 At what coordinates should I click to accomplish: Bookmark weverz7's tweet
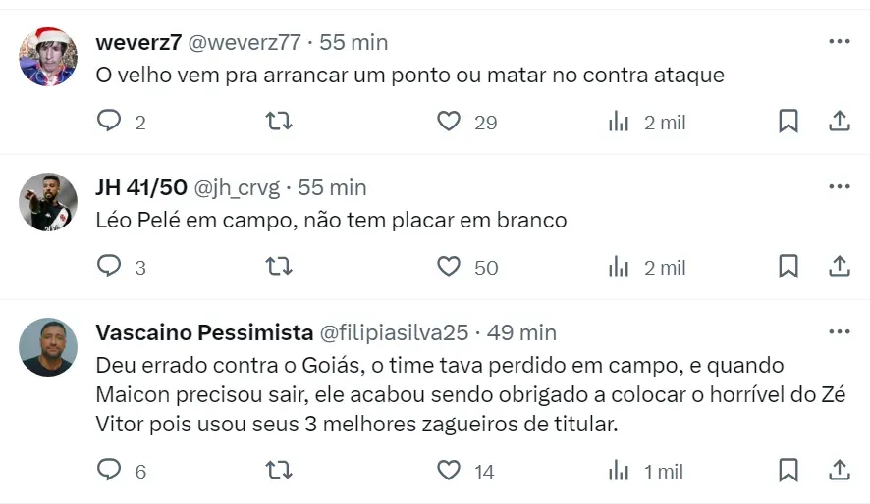click(x=788, y=122)
